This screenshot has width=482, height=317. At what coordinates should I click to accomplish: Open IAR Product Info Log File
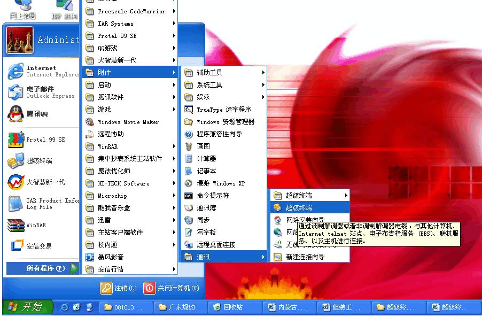click(42, 204)
